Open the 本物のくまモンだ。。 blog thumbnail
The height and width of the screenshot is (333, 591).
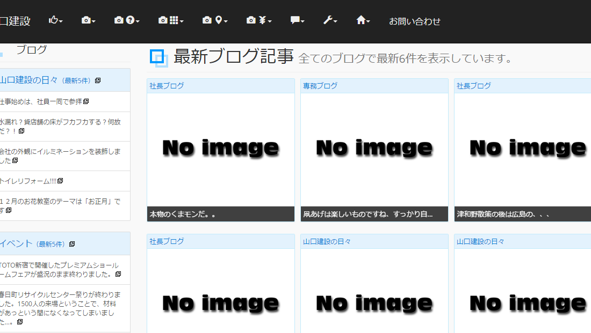pyautogui.click(x=220, y=150)
